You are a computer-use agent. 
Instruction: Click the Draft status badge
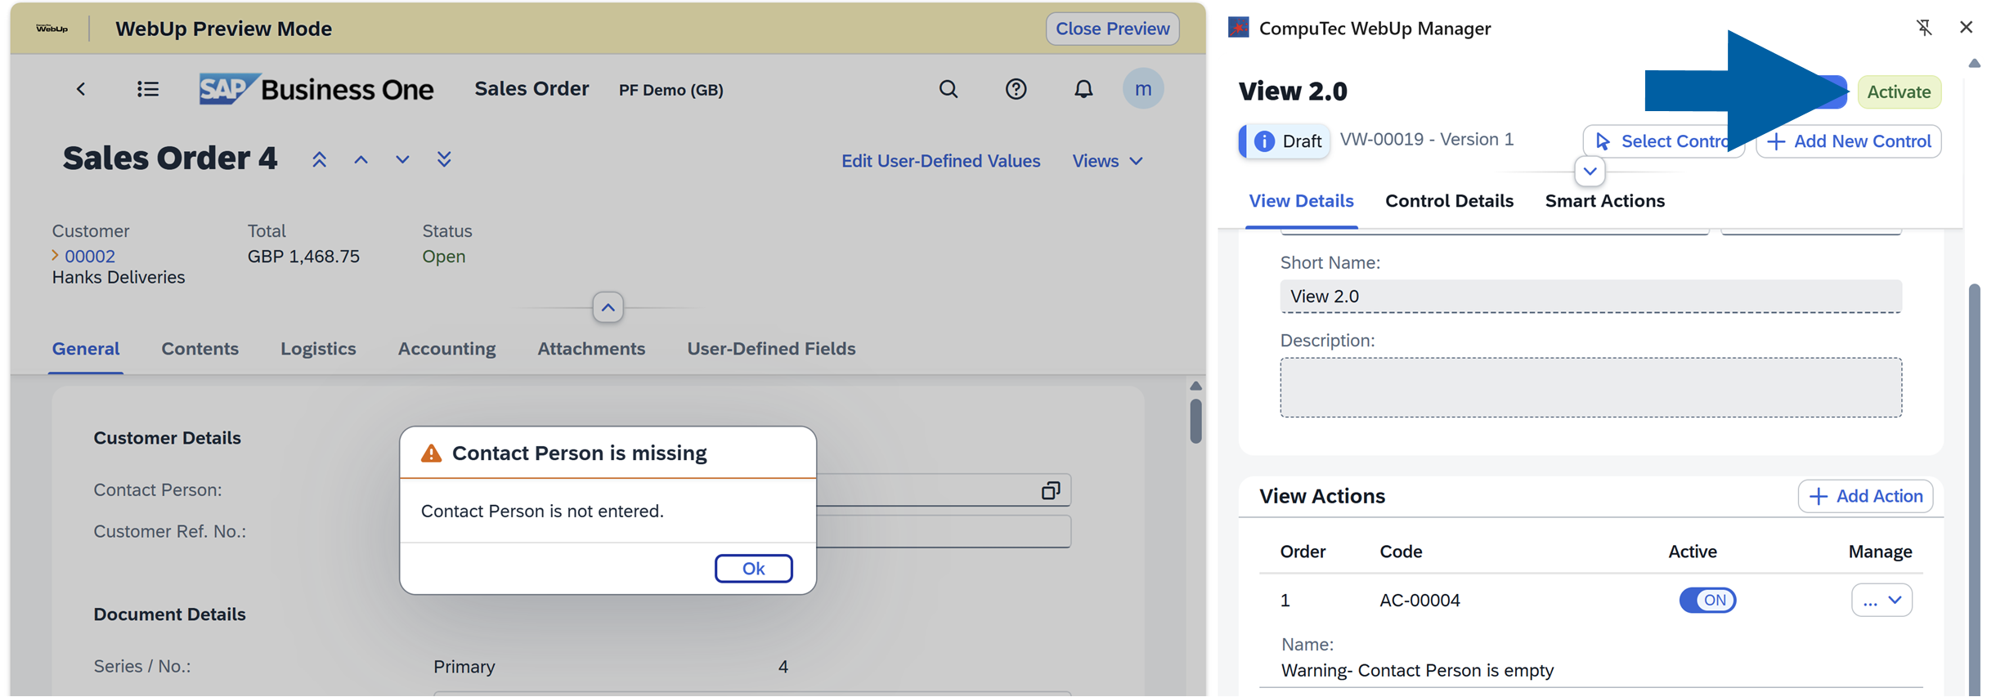(x=1285, y=141)
